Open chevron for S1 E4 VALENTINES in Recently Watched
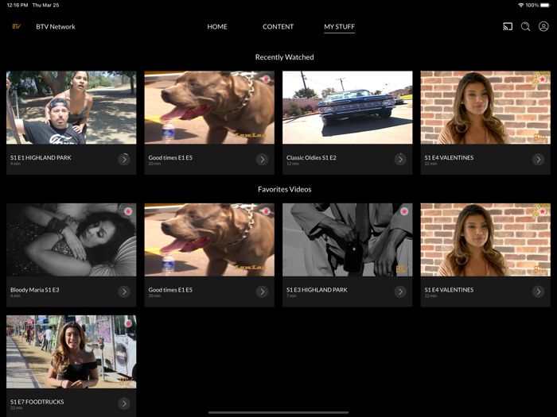 pyautogui.click(x=539, y=159)
